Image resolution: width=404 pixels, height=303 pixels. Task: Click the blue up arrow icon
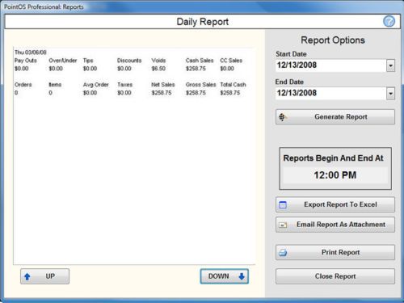(x=27, y=276)
